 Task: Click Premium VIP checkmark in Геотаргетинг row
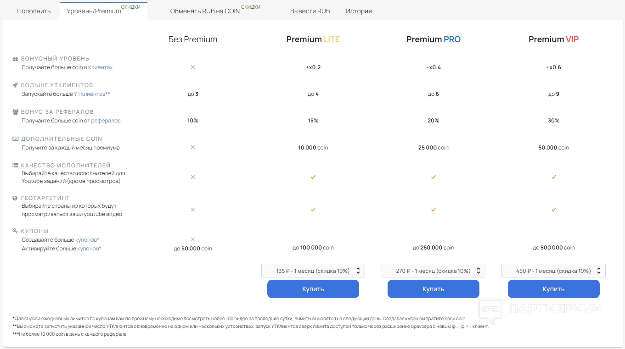tap(553, 210)
